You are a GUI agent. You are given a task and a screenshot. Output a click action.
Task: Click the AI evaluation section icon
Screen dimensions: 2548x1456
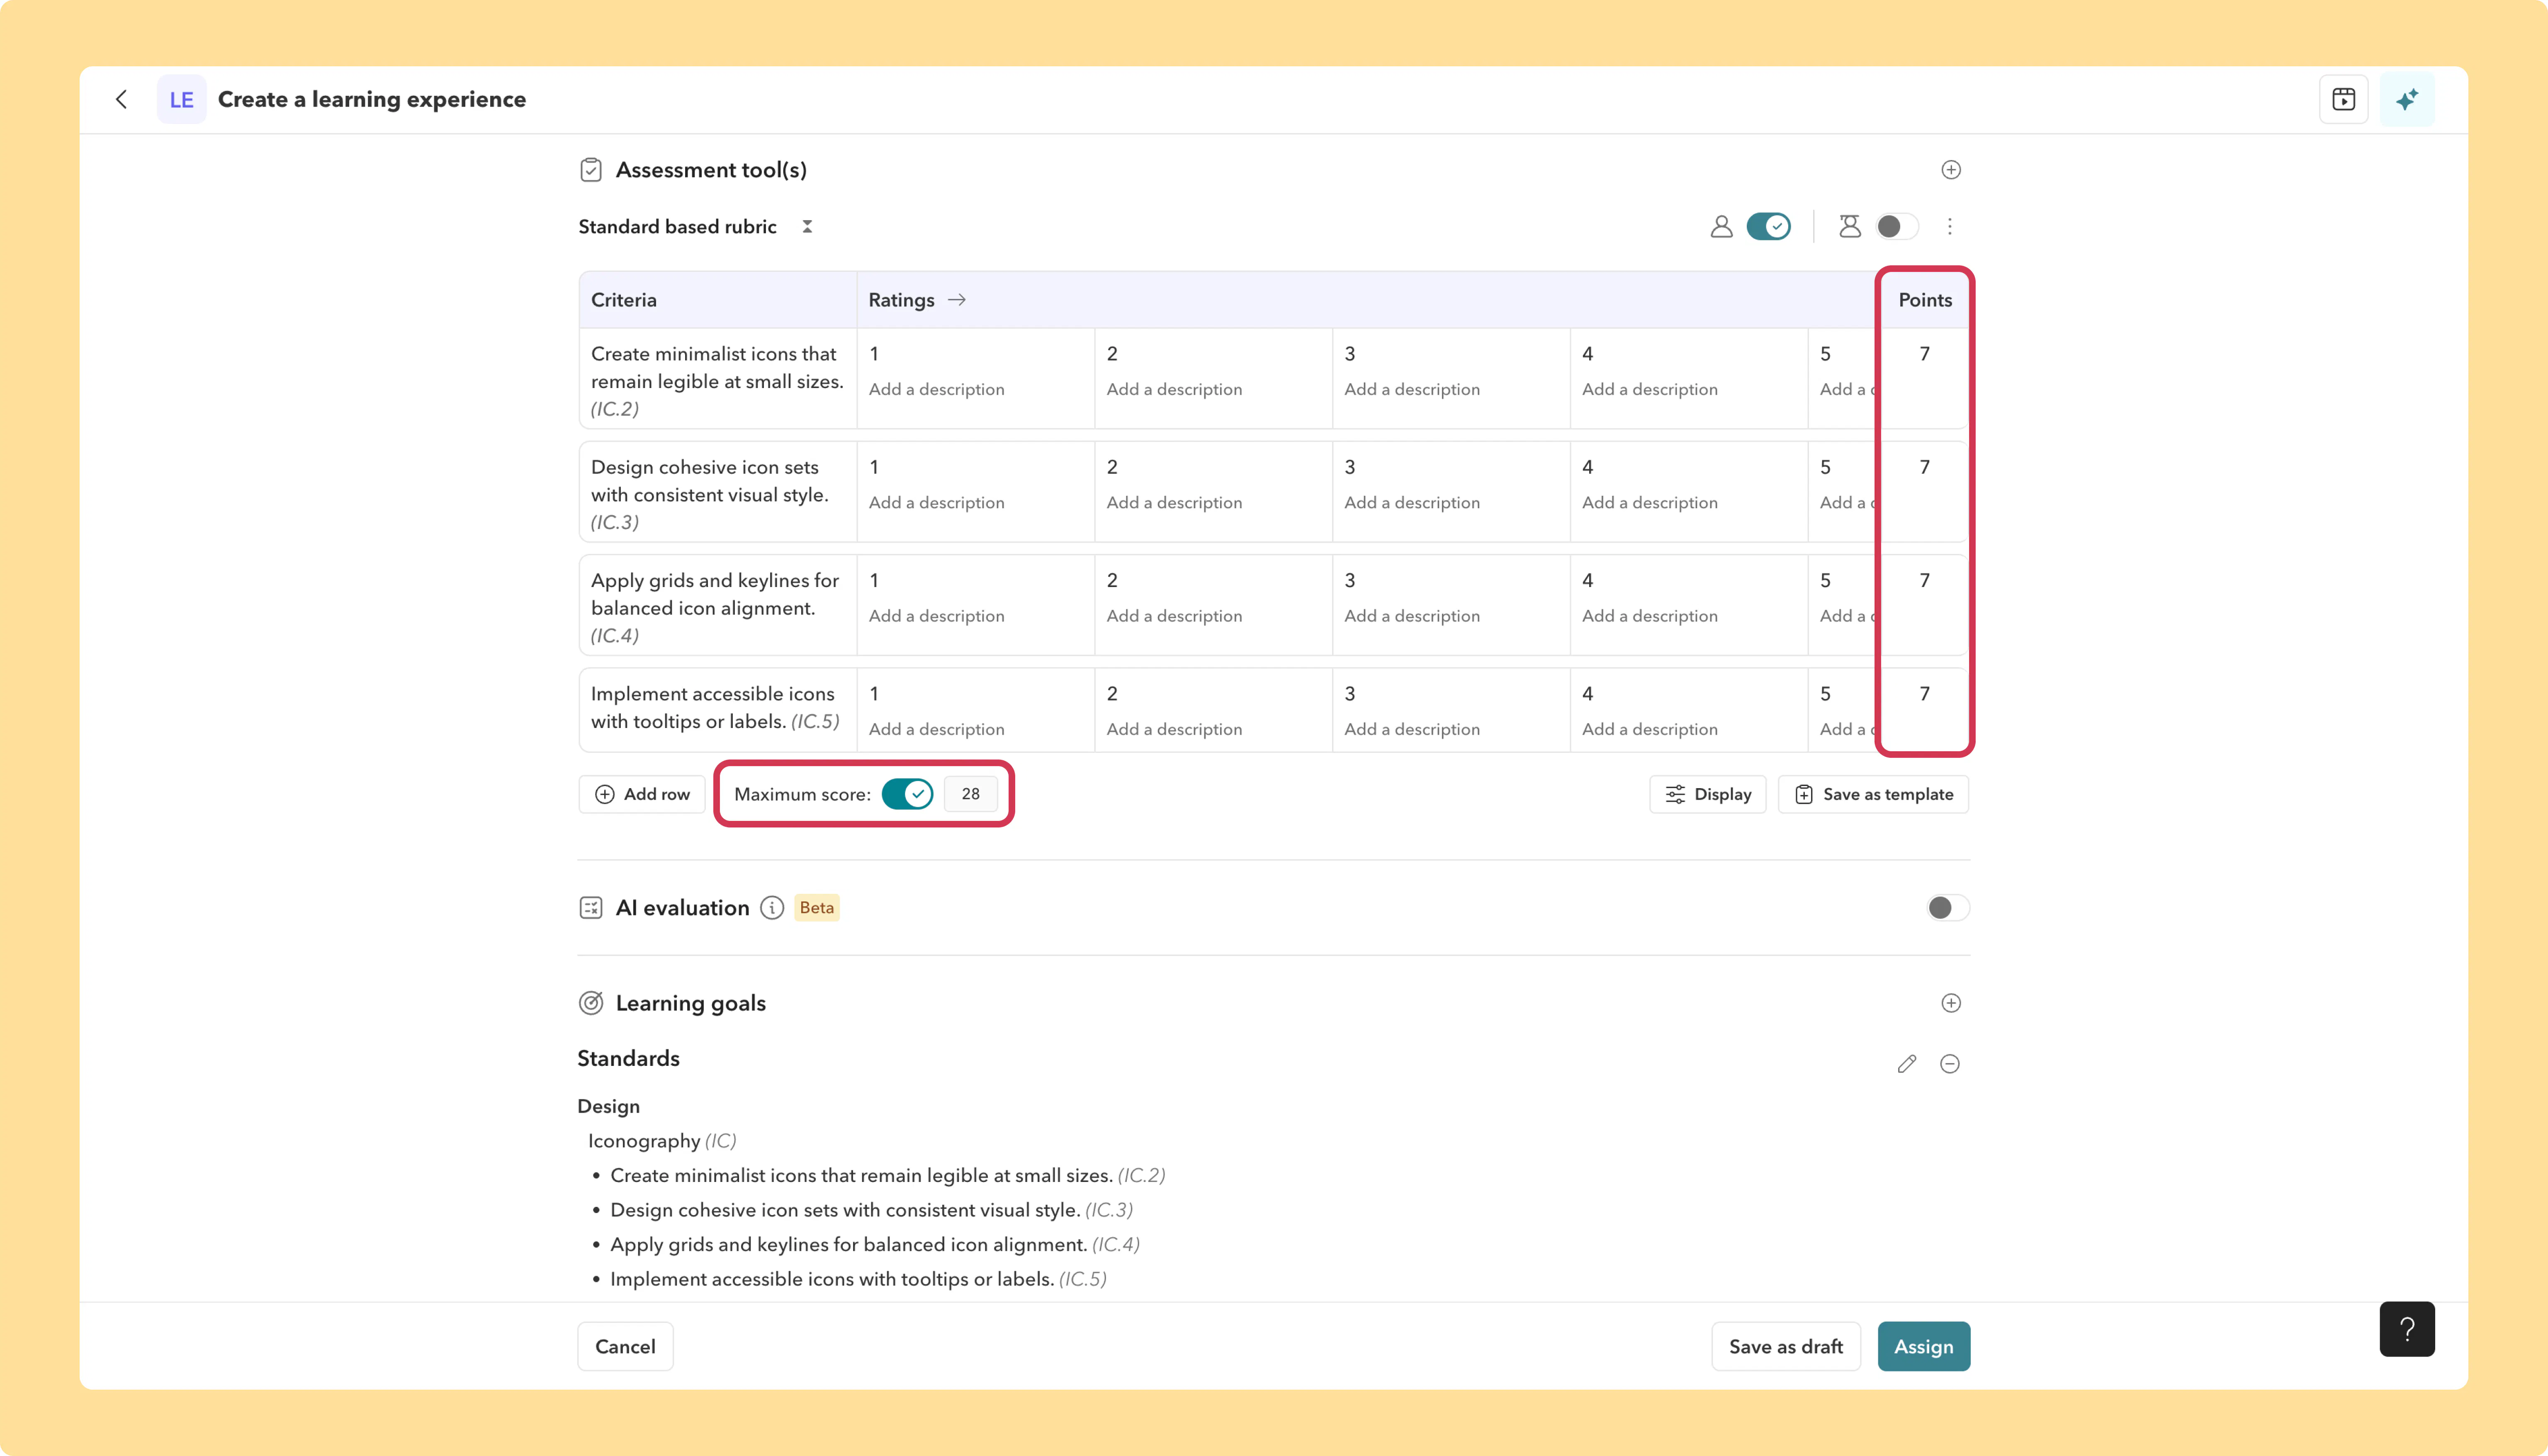click(x=591, y=908)
